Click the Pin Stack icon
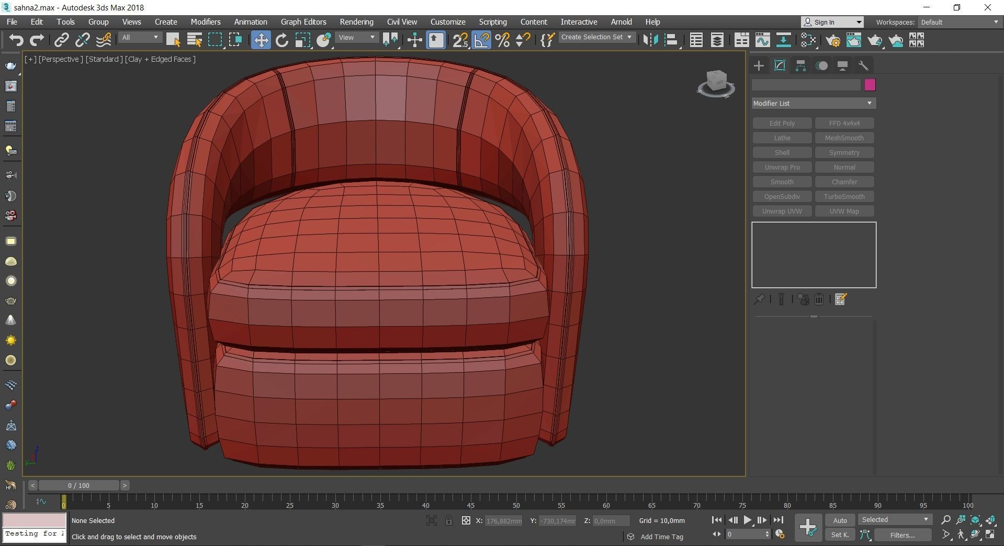The width and height of the screenshot is (1004, 546). coord(759,299)
